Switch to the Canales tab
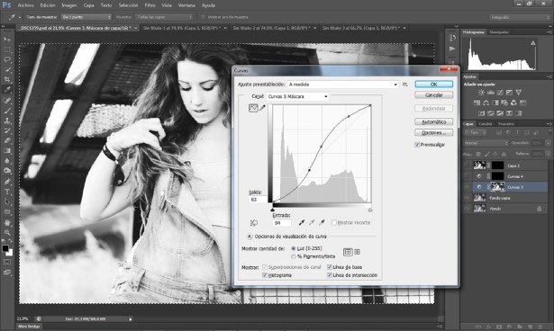The width and height of the screenshot is (554, 331). [486, 124]
